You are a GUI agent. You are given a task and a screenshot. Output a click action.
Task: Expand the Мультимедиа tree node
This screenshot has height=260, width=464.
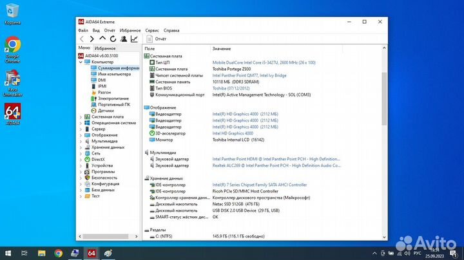pyautogui.click(x=81, y=141)
